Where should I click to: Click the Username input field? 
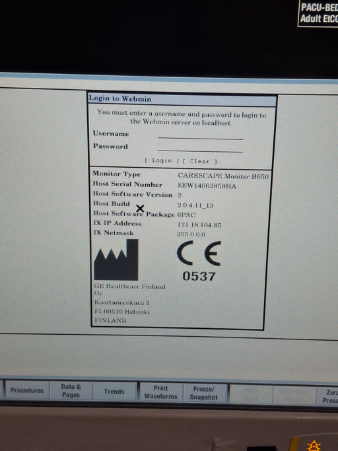point(201,135)
